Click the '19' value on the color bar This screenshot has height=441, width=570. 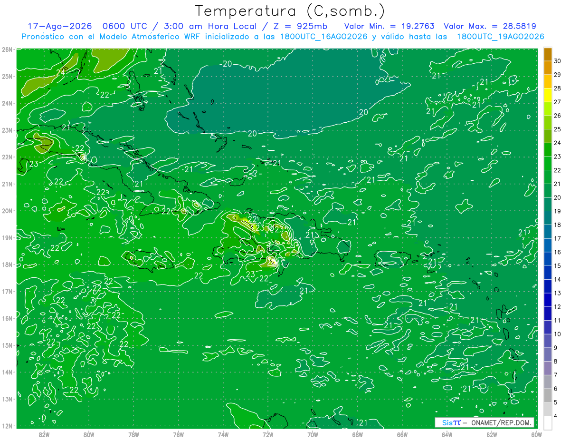558,211
